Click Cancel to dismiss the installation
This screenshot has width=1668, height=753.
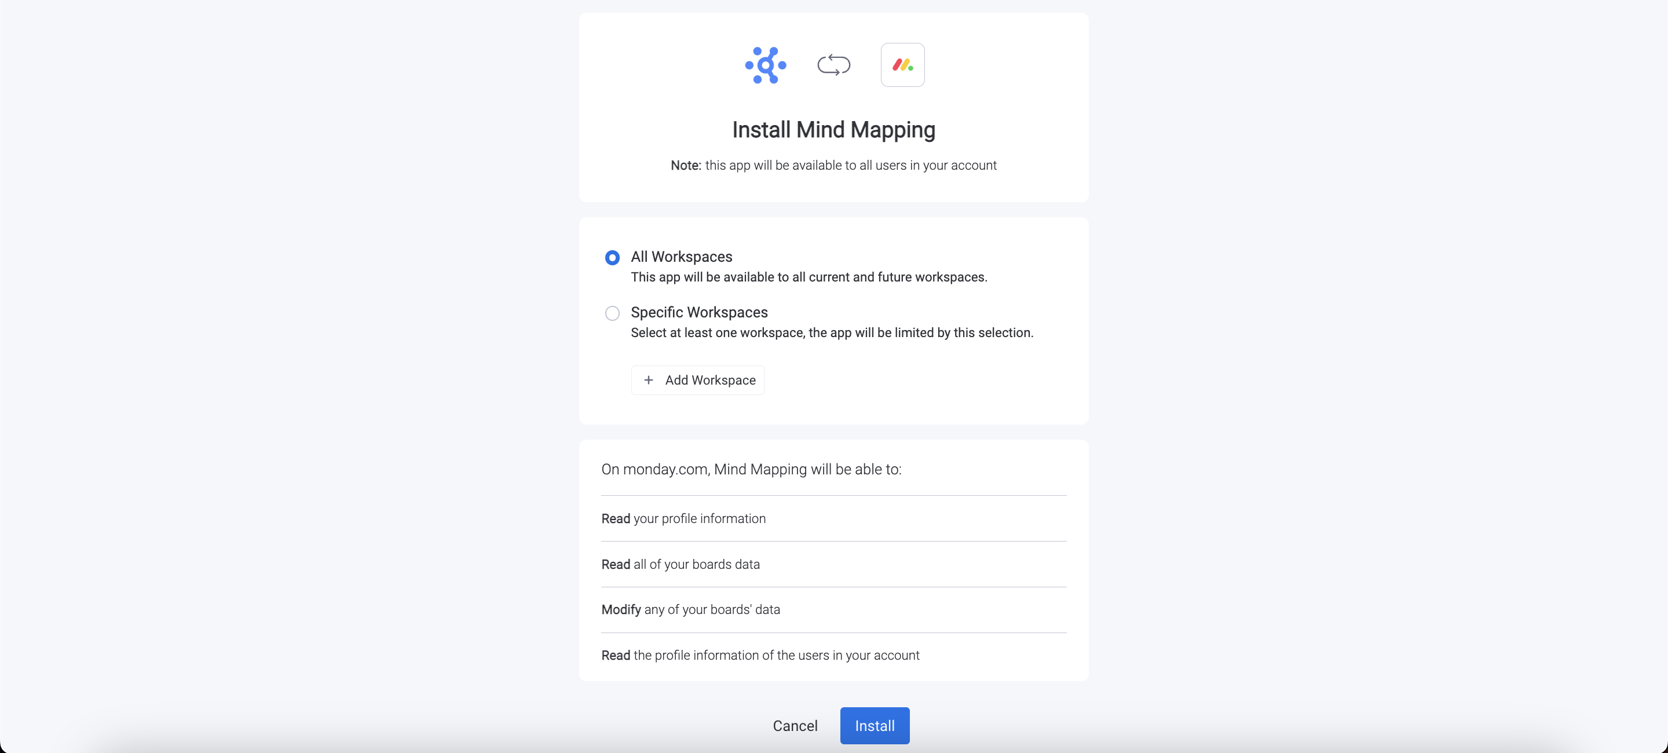tap(795, 725)
